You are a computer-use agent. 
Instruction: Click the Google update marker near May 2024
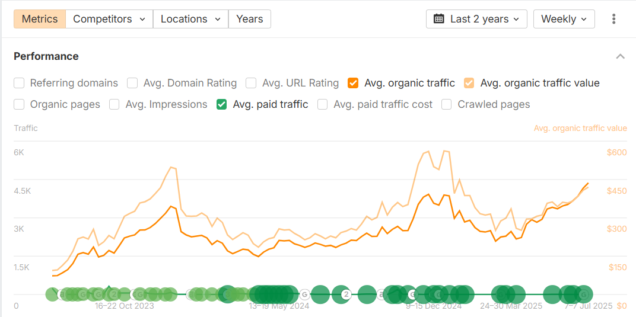pyautogui.click(x=304, y=294)
